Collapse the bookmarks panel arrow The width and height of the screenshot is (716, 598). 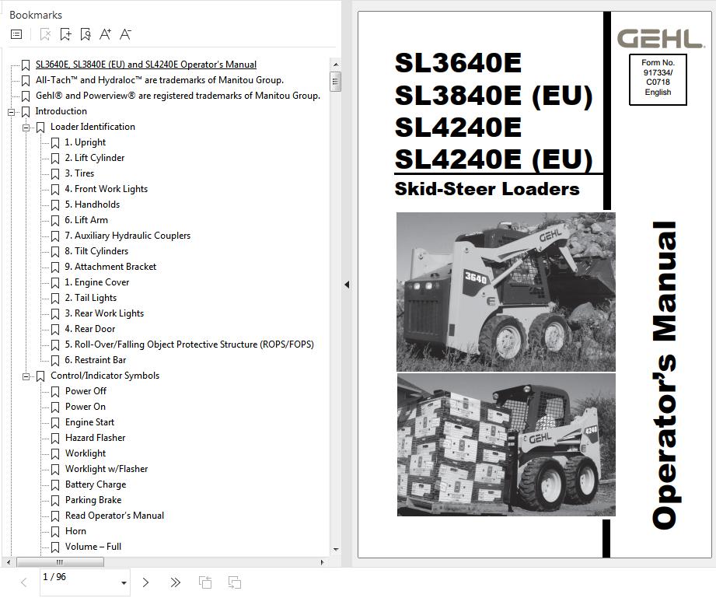click(347, 285)
